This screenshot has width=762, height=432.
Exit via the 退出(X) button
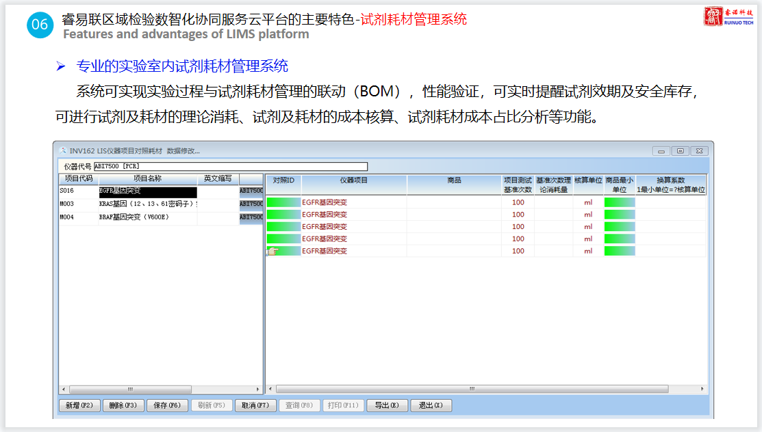pos(431,405)
